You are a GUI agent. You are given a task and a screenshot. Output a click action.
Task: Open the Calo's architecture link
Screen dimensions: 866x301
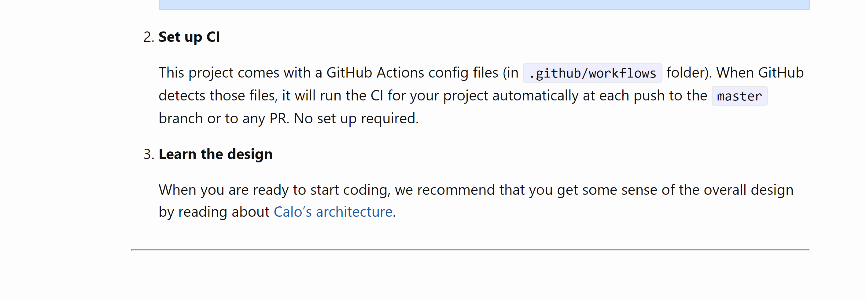click(333, 212)
